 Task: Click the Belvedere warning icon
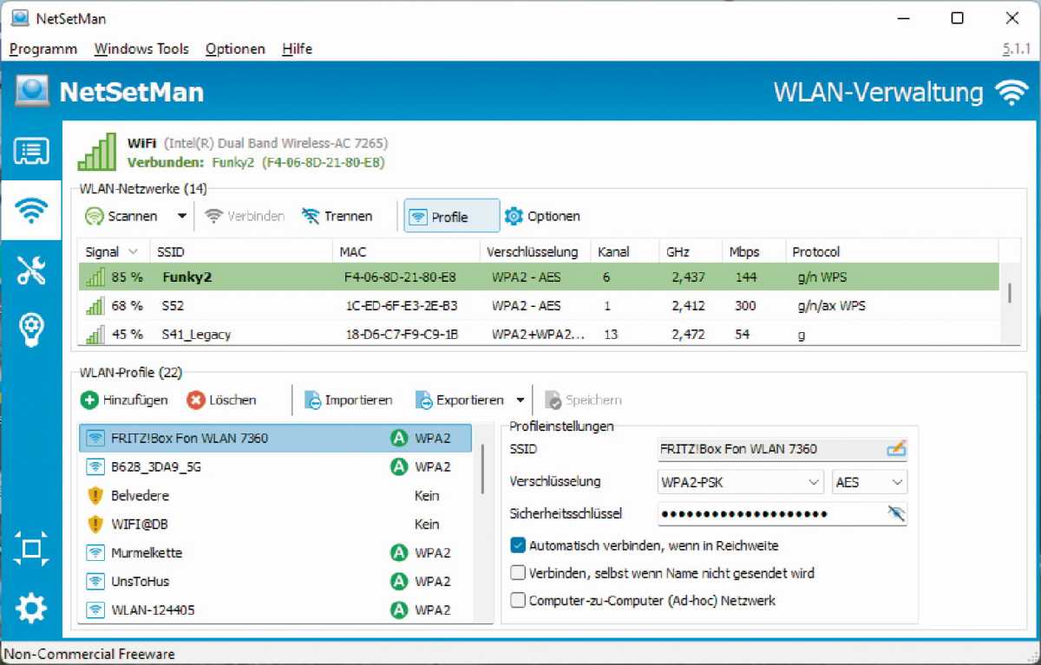click(95, 496)
